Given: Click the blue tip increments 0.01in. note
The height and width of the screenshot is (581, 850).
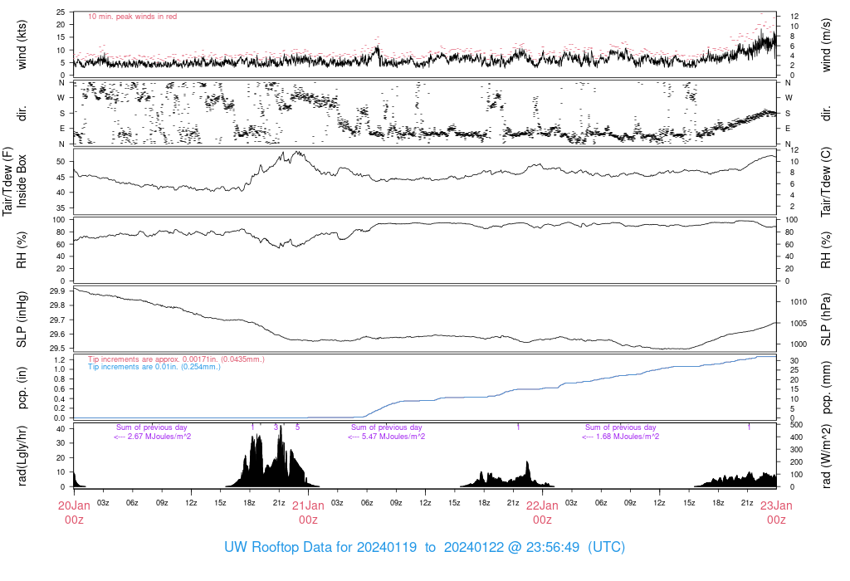Looking at the screenshot, I should (x=154, y=367).
